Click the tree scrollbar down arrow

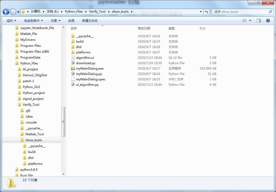pos(63,174)
